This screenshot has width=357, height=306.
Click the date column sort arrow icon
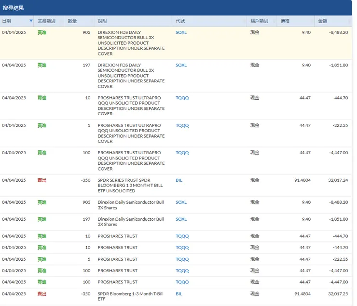(x=31, y=21)
